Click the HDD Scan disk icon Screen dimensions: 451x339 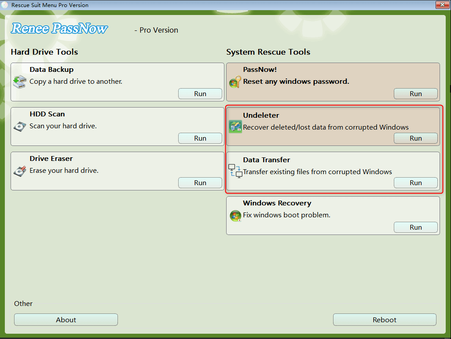[19, 126]
